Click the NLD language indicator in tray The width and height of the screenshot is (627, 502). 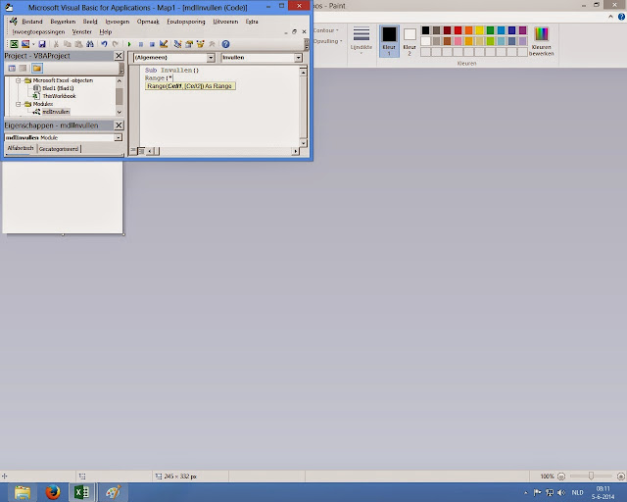577,493
